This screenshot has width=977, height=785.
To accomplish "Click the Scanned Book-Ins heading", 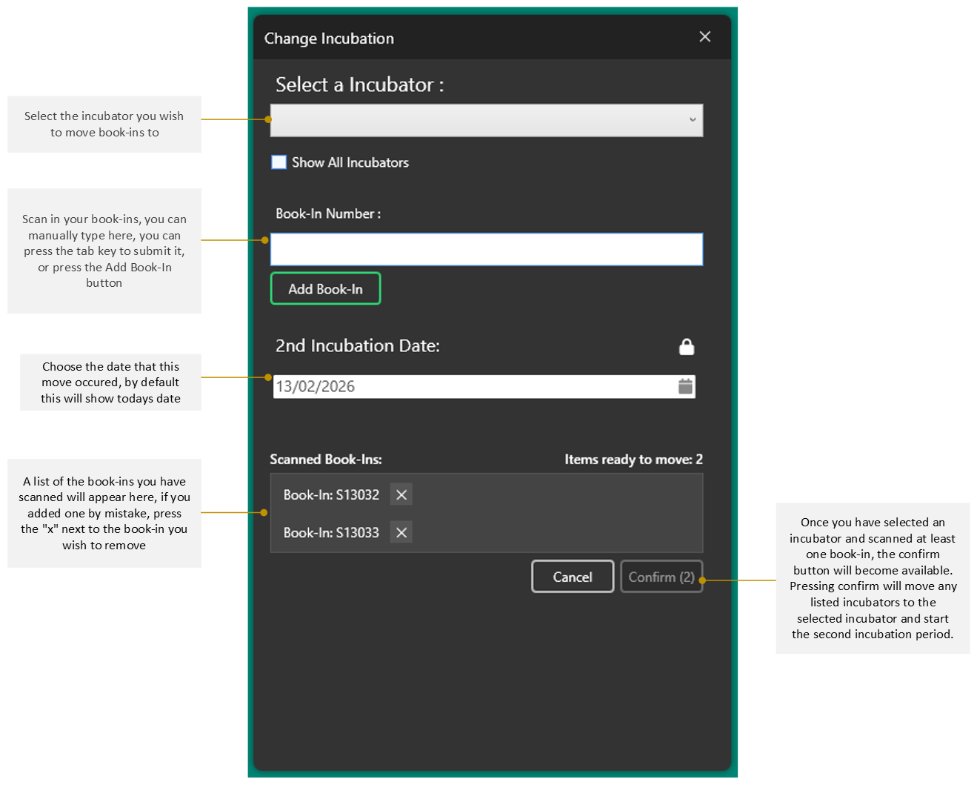I will click(x=326, y=460).
